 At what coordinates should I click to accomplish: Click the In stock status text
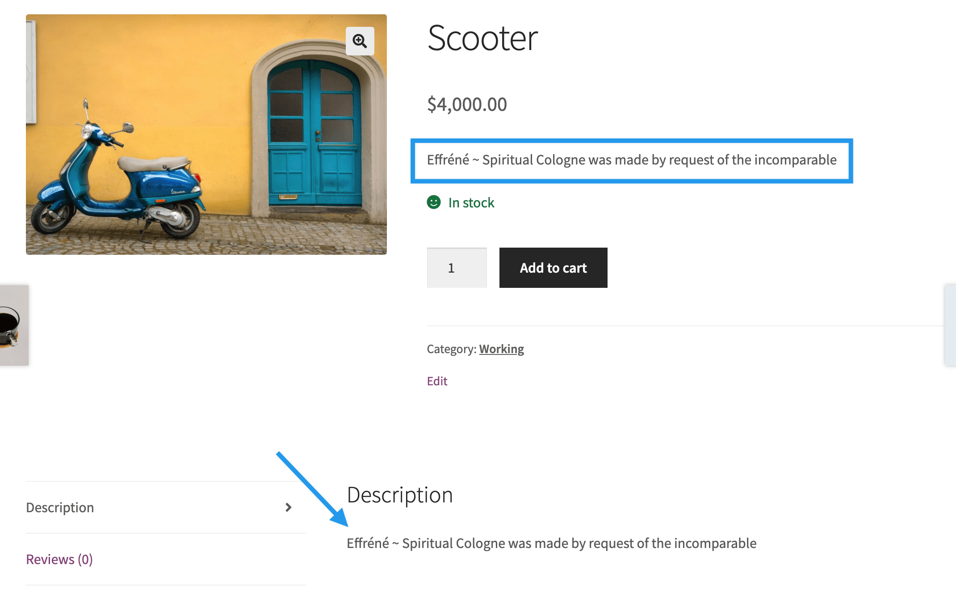471,203
